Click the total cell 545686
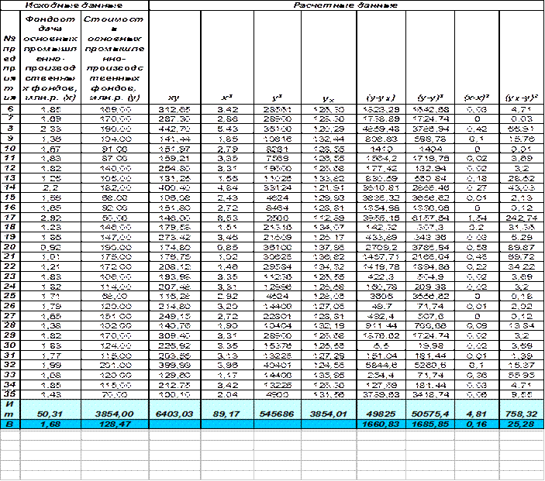 tap(278, 410)
